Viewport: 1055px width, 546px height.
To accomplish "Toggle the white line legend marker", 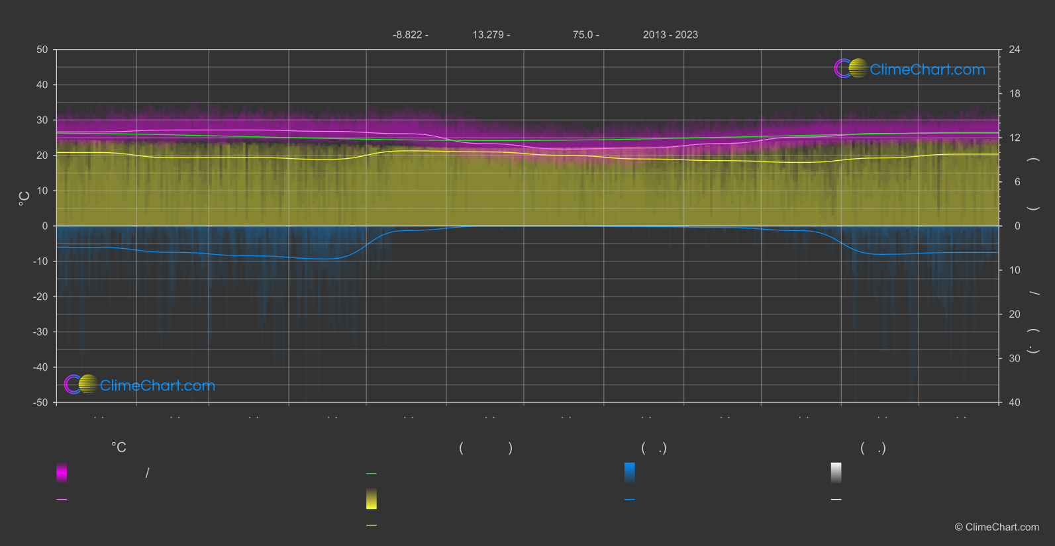I will click(x=836, y=500).
